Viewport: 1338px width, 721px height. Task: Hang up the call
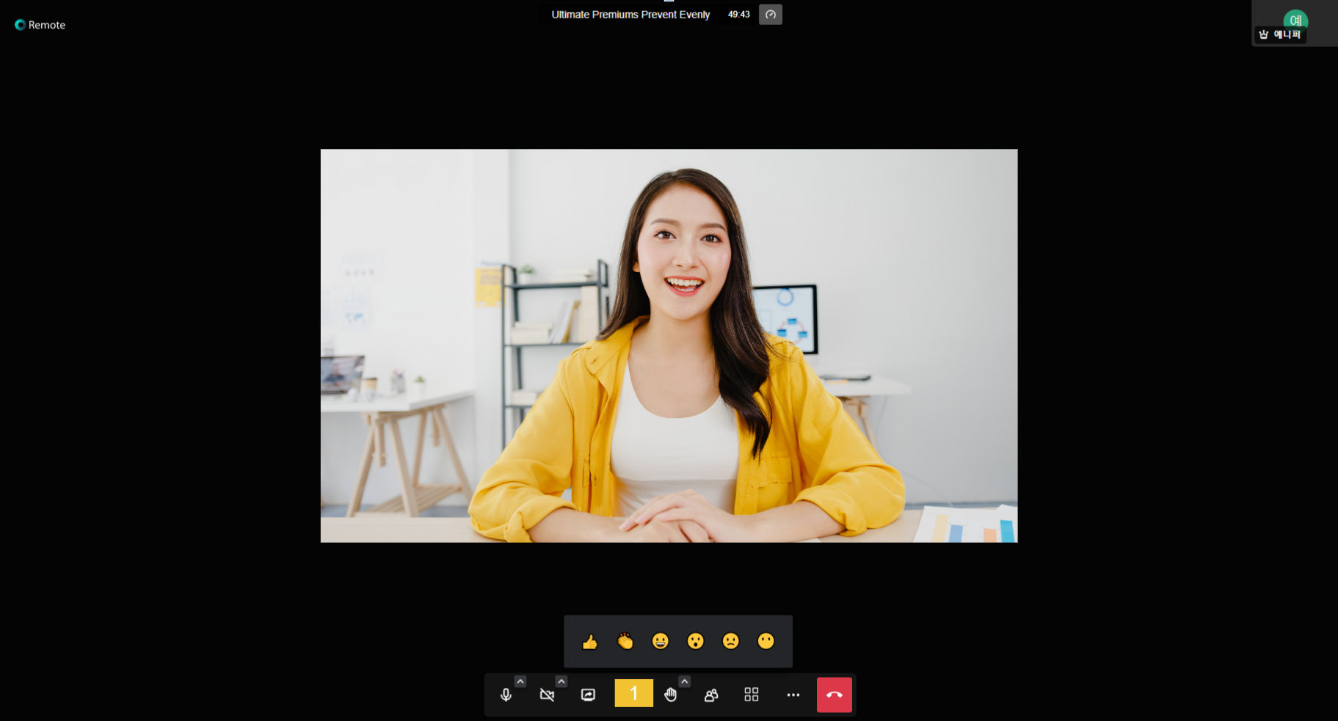coord(835,695)
